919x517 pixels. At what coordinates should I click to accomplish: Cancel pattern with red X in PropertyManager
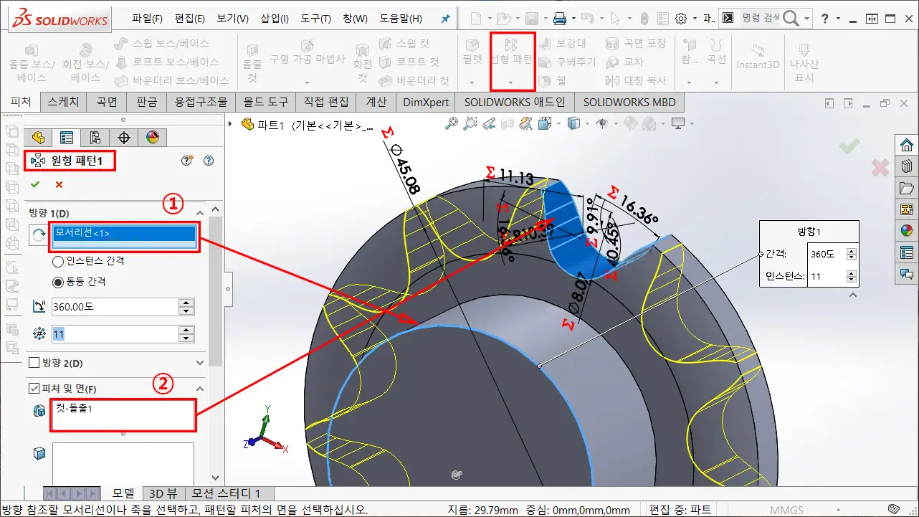coord(59,184)
